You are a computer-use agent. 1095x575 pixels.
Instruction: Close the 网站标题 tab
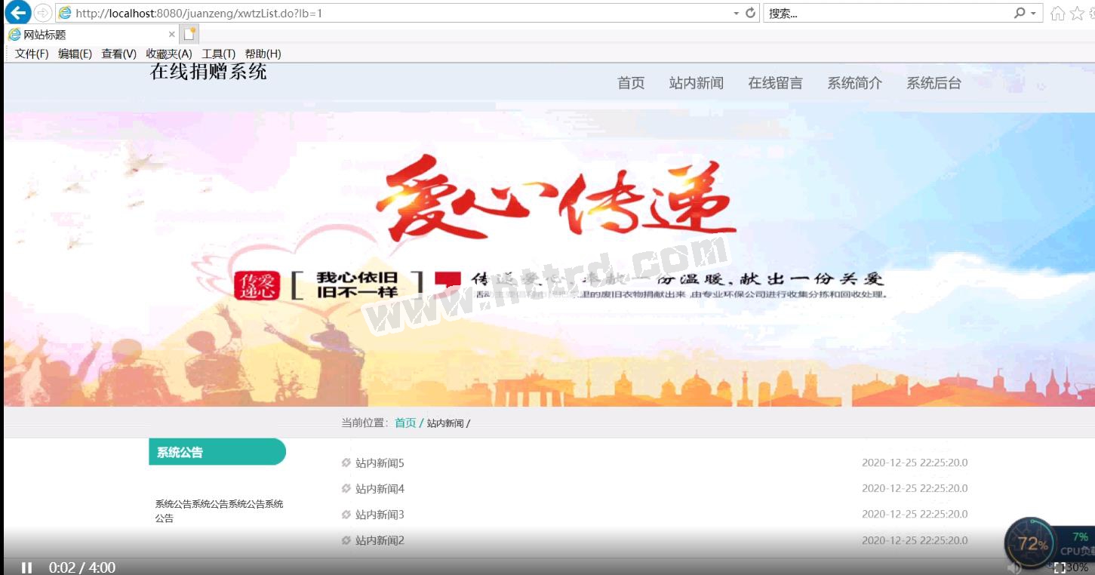(171, 34)
